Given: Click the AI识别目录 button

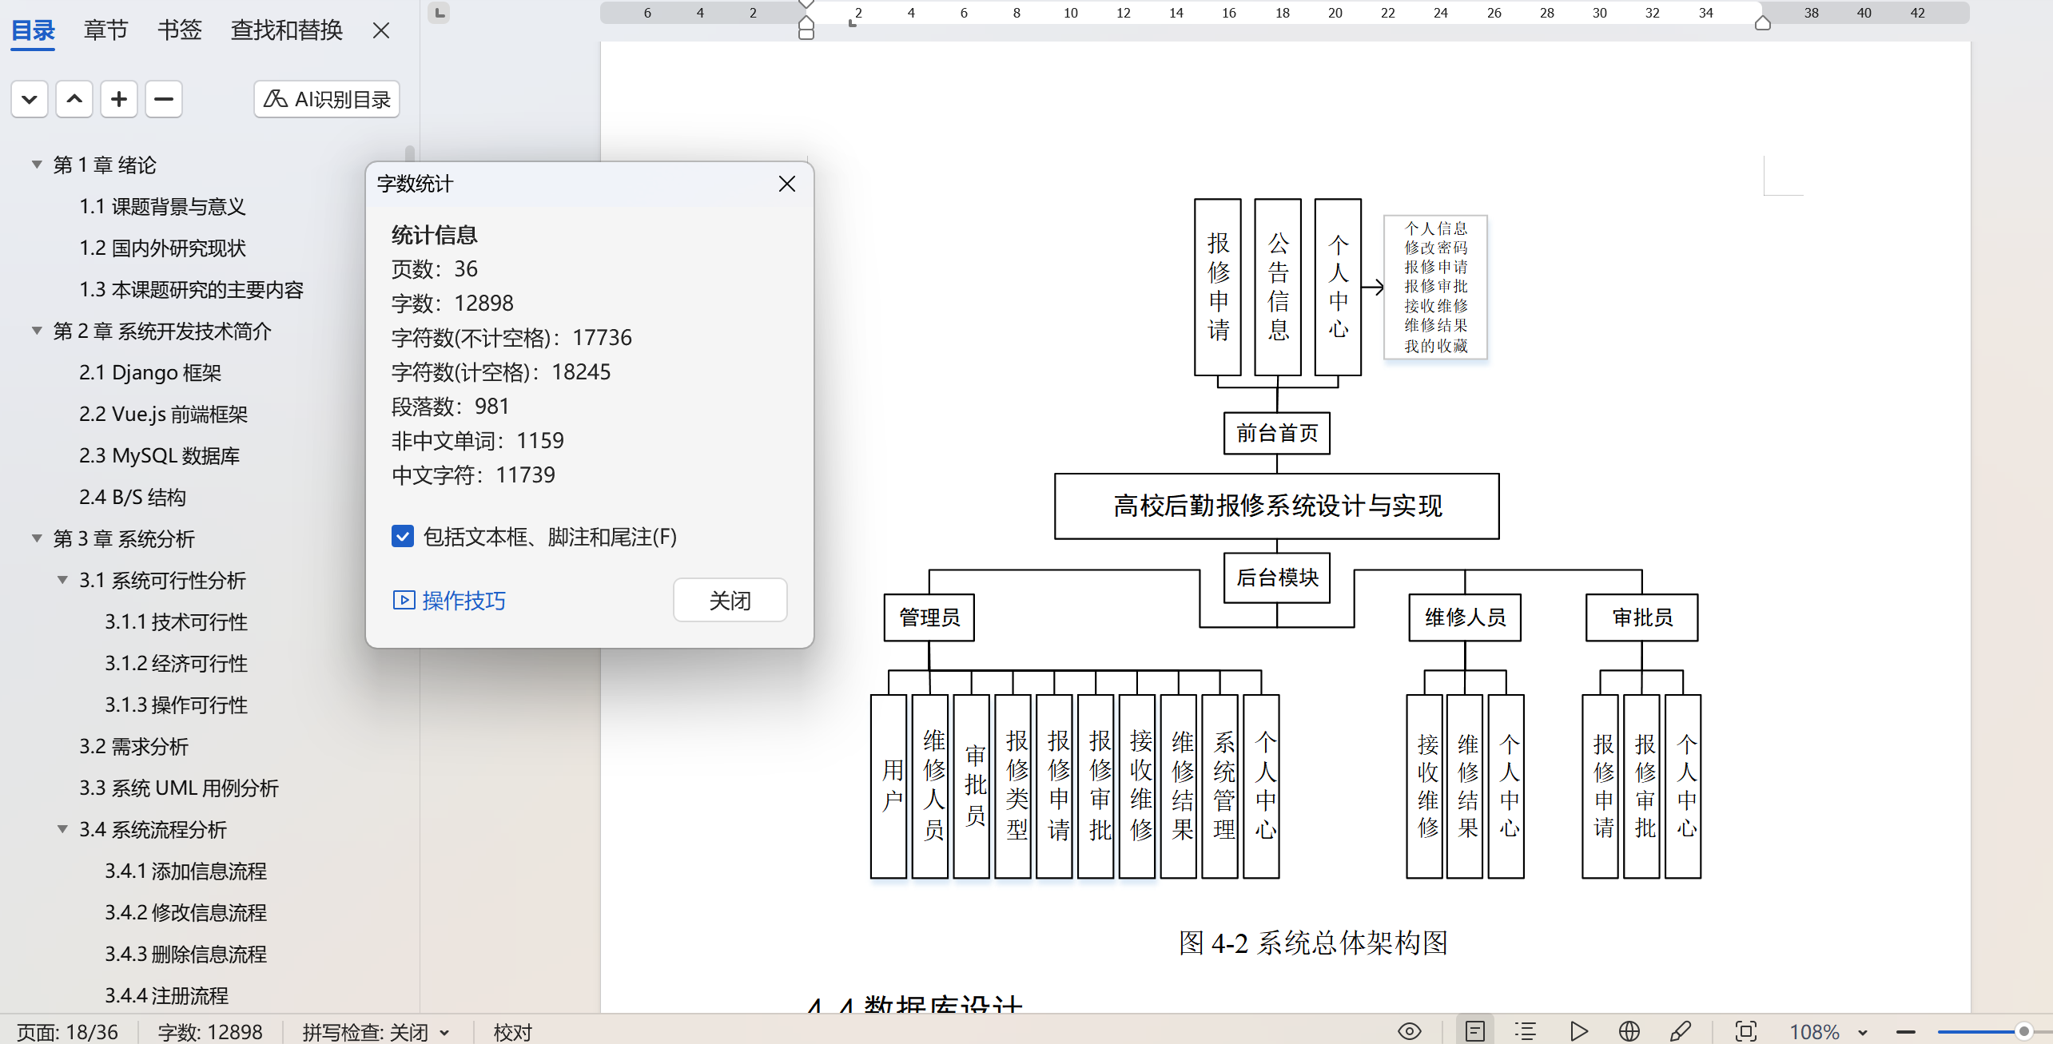Looking at the screenshot, I should [x=327, y=99].
